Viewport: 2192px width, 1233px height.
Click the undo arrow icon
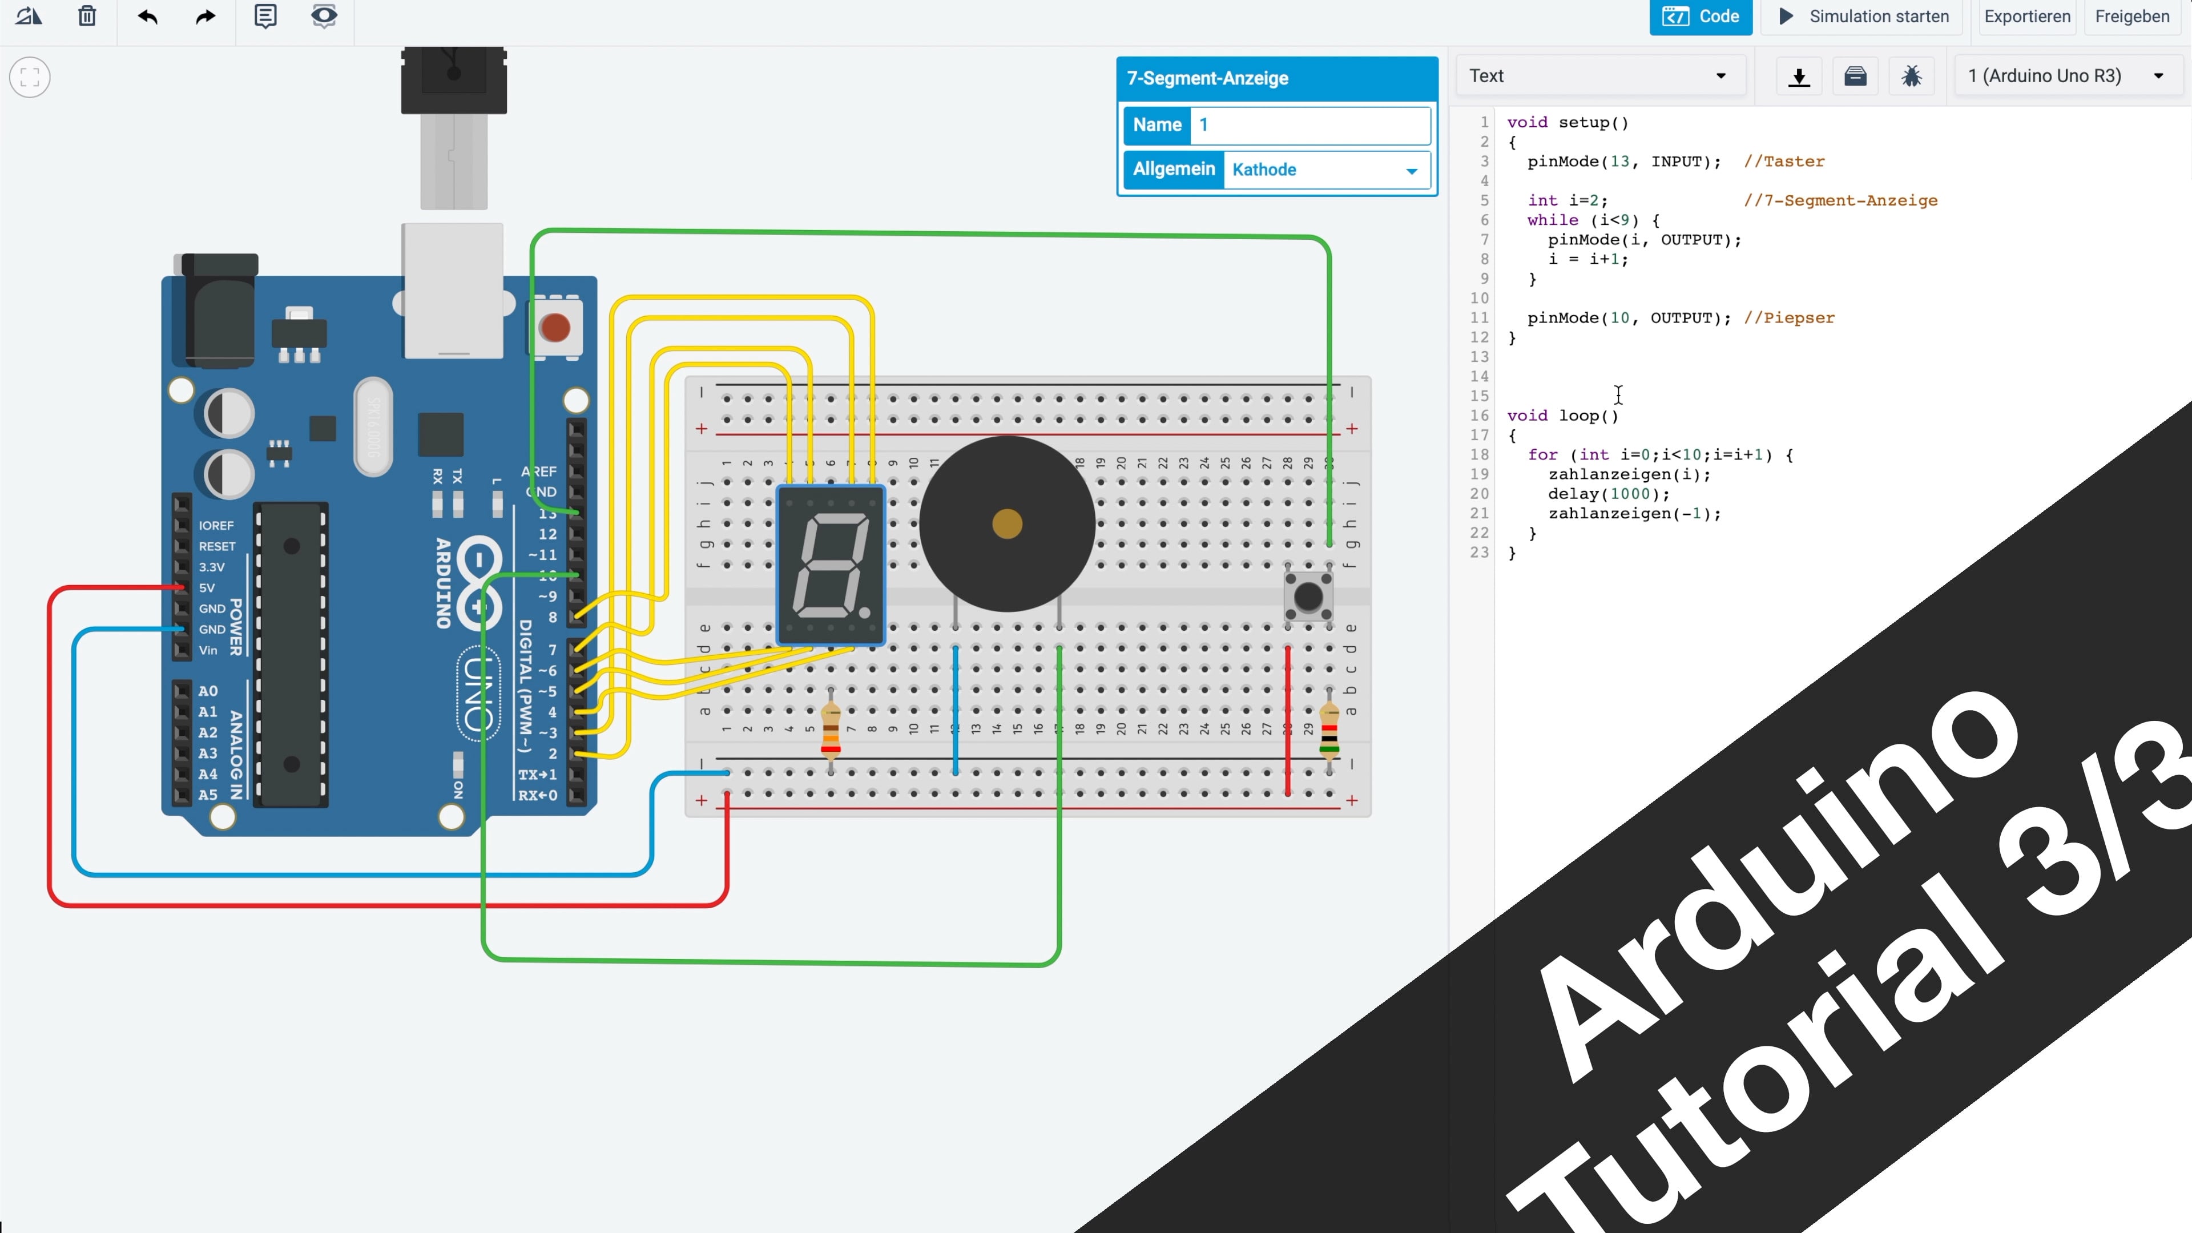pos(147,16)
